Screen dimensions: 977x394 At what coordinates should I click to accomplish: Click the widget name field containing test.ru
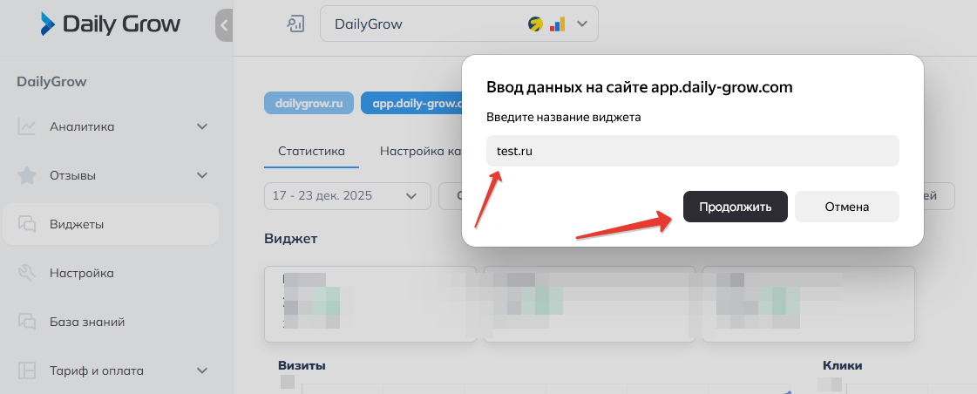[x=692, y=151]
